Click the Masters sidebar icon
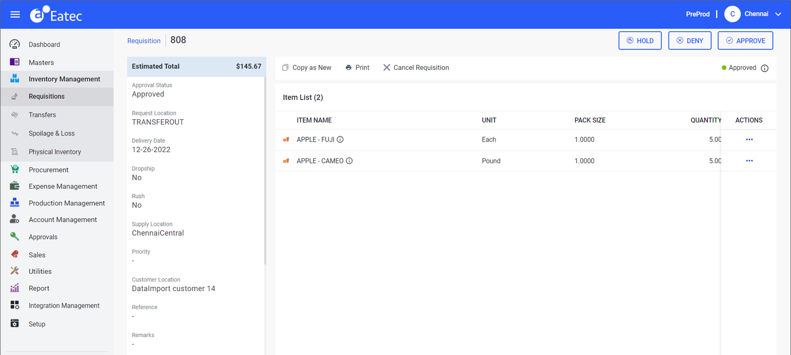This screenshot has height=355, width=791. pos(15,62)
